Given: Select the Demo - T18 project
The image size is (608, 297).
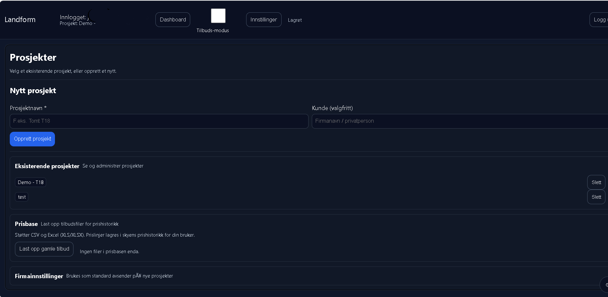Looking at the screenshot, I should [31, 182].
